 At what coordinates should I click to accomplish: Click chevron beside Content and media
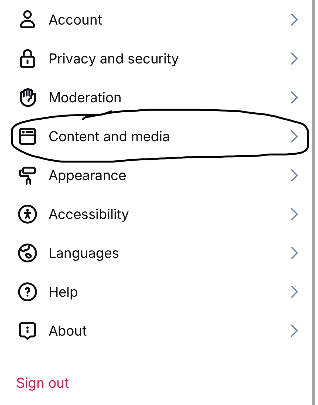pos(294,136)
